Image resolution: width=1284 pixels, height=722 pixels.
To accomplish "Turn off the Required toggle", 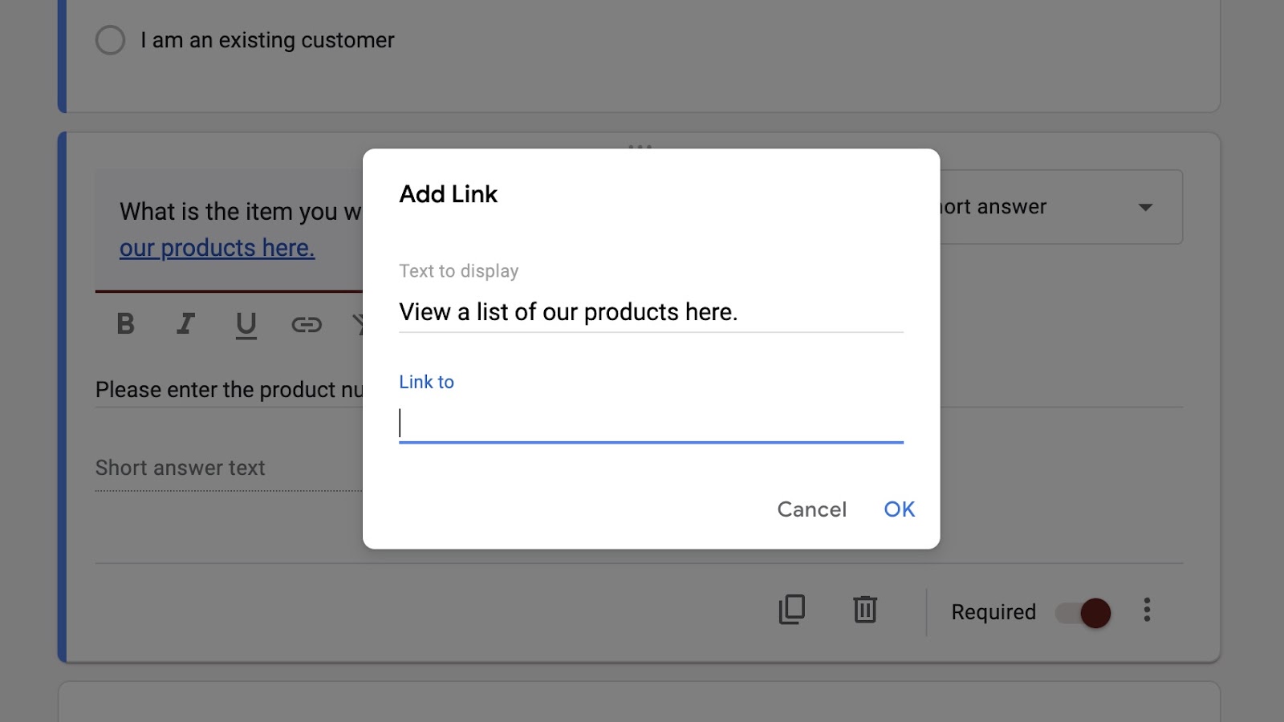I will tap(1083, 613).
